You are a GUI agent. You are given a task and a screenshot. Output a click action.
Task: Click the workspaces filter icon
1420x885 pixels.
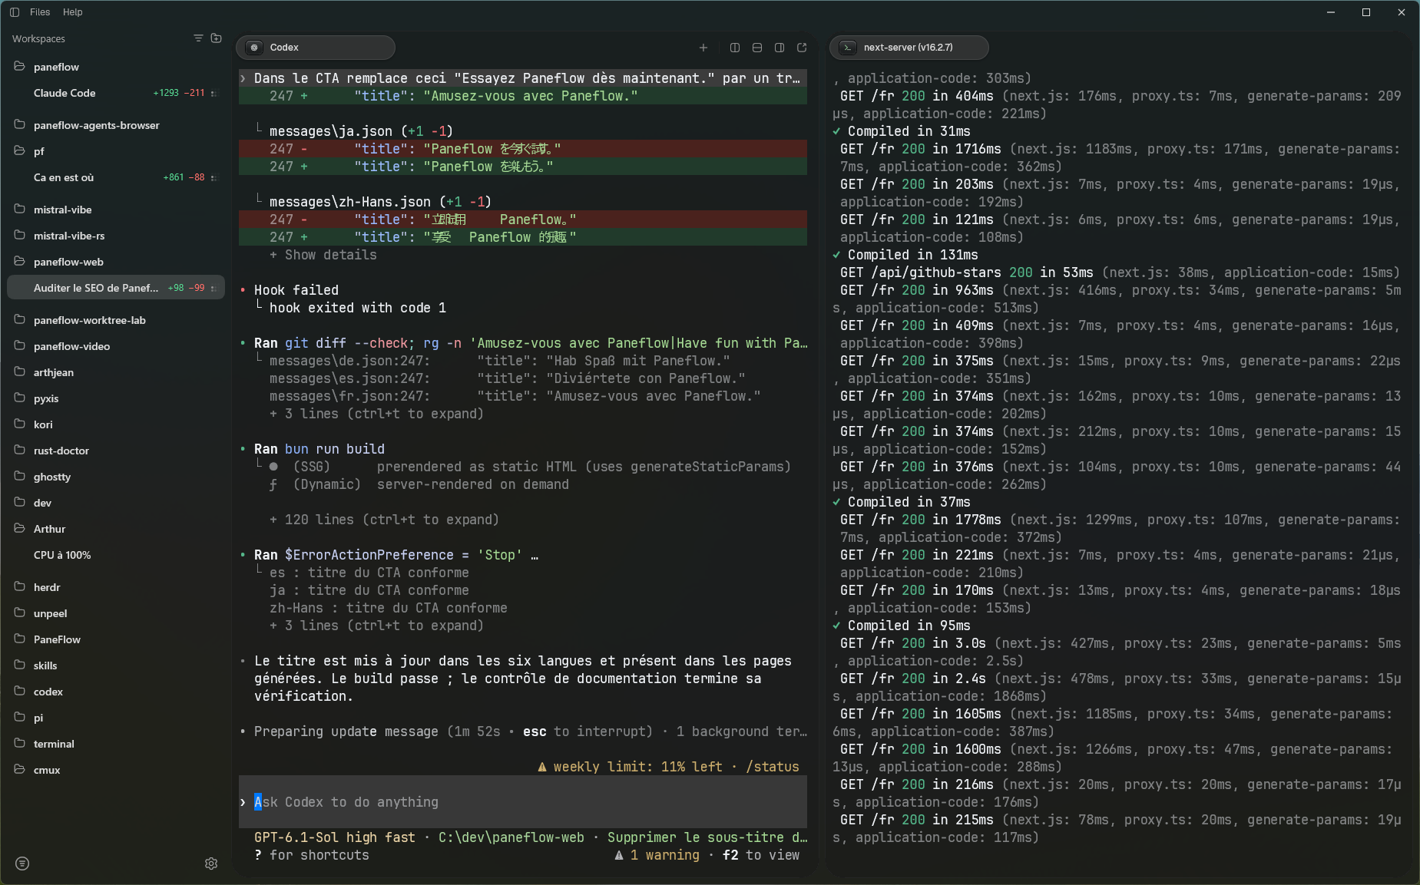coord(198,38)
